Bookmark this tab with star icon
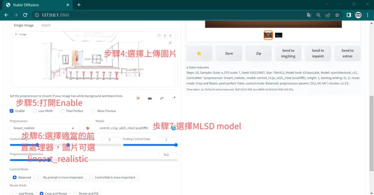The width and height of the screenshot is (374, 195). [x=337, y=15]
